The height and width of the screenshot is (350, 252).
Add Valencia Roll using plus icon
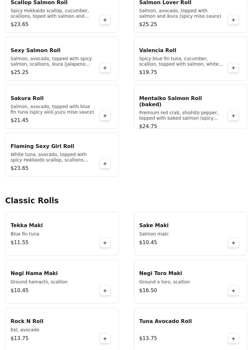[x=233, y=68]
